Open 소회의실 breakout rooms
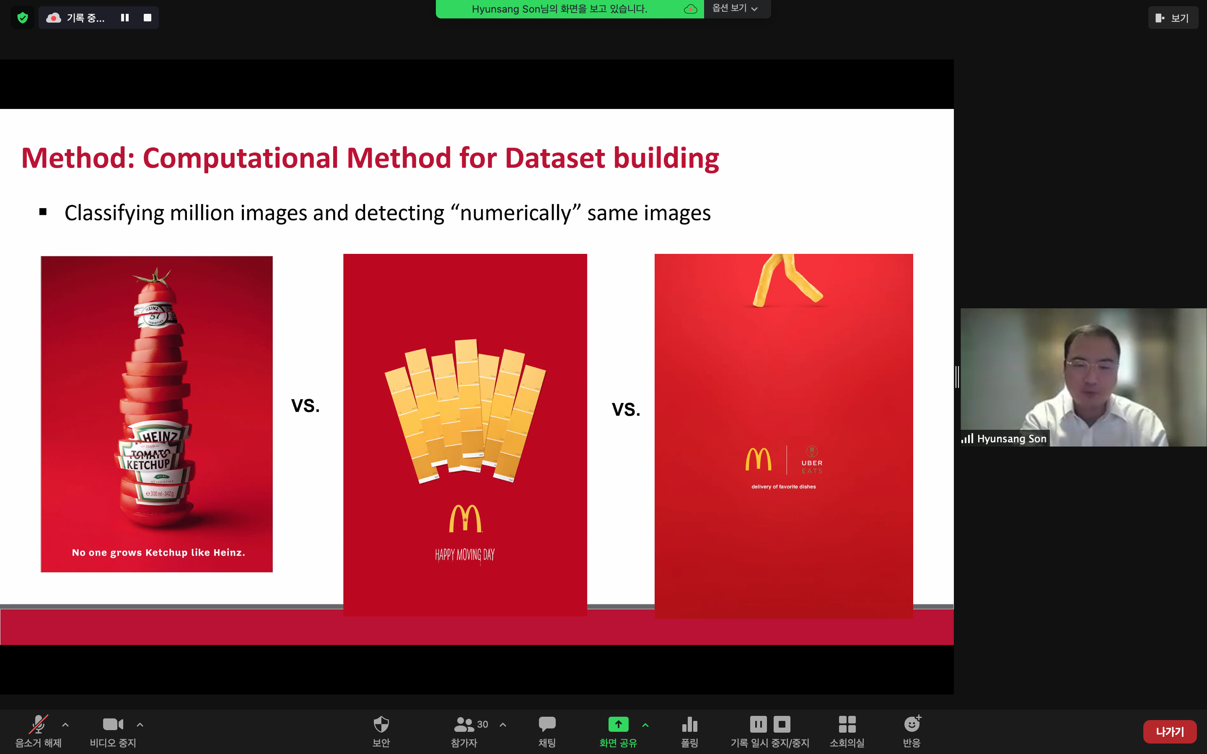The image size is (1207, 754). [x=847, y=731]
